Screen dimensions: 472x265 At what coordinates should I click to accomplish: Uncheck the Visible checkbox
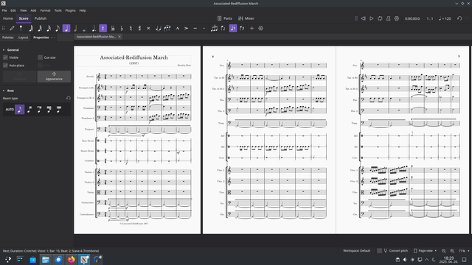pyautogui.click(x=5, y=57)
